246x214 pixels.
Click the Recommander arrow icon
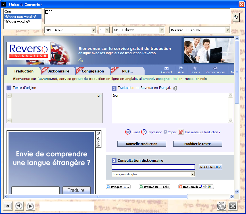coord(215,68)
